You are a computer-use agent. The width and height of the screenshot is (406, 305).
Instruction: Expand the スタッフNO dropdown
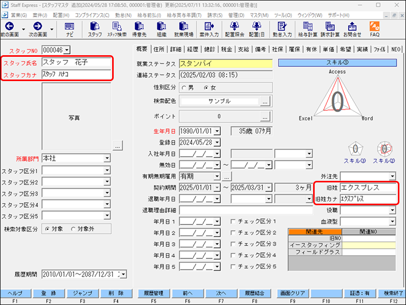(x=67, y=50)
